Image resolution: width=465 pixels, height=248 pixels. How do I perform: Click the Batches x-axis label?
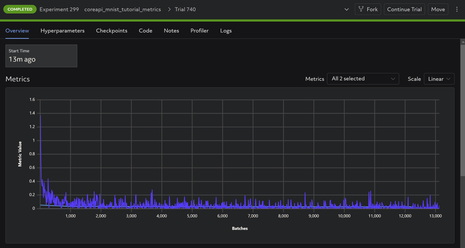(240, 228)
